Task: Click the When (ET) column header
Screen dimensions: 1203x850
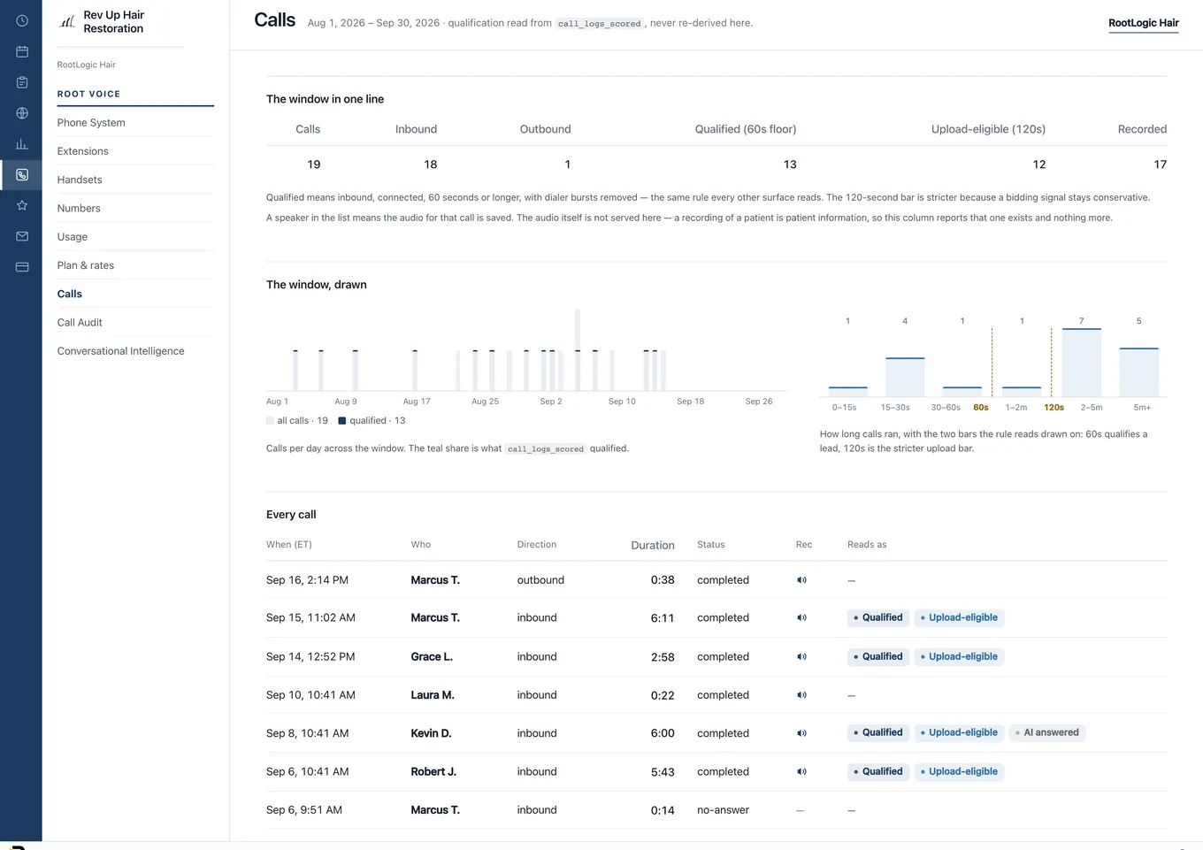Action: 289,545
